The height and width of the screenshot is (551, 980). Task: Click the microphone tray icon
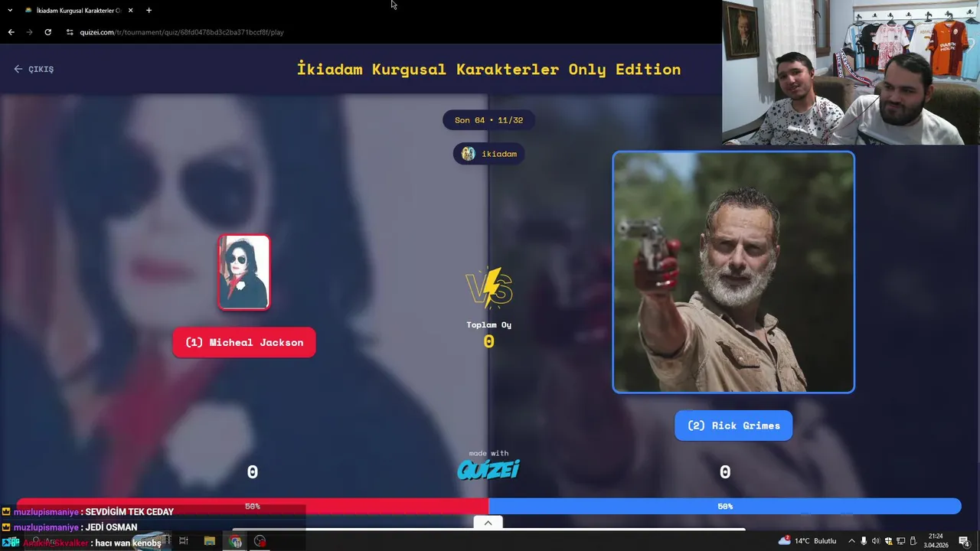(x=864, y=541)
